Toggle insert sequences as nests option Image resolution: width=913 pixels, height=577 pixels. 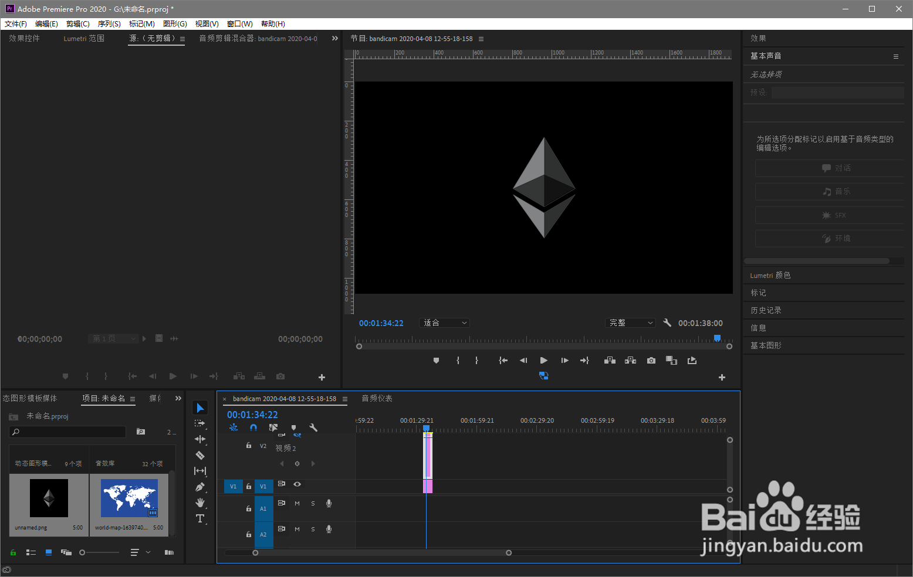(x=234, y=427)
